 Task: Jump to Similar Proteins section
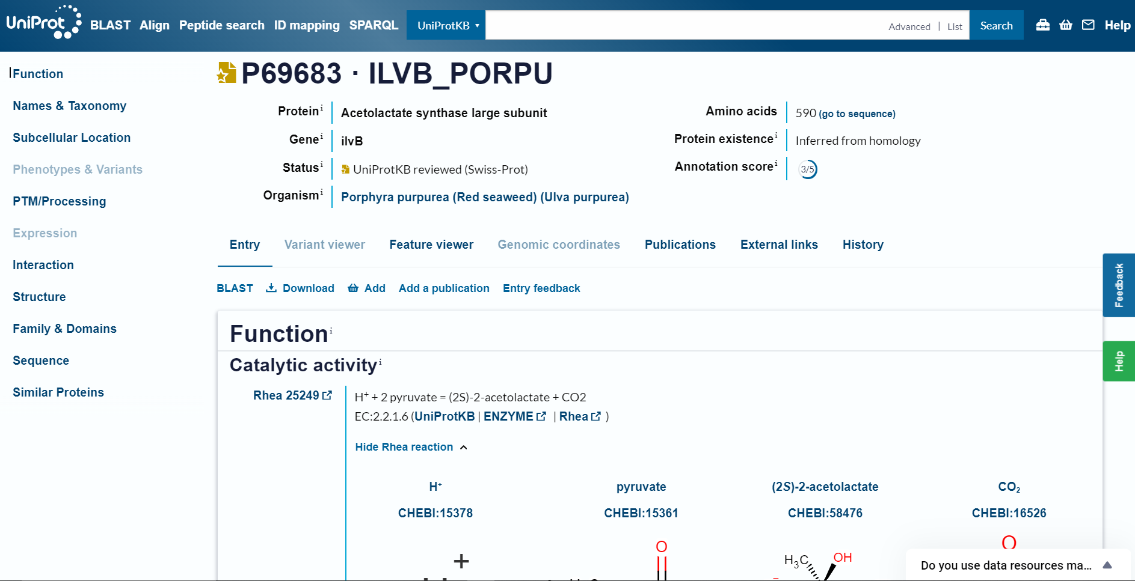coord(58,392)
